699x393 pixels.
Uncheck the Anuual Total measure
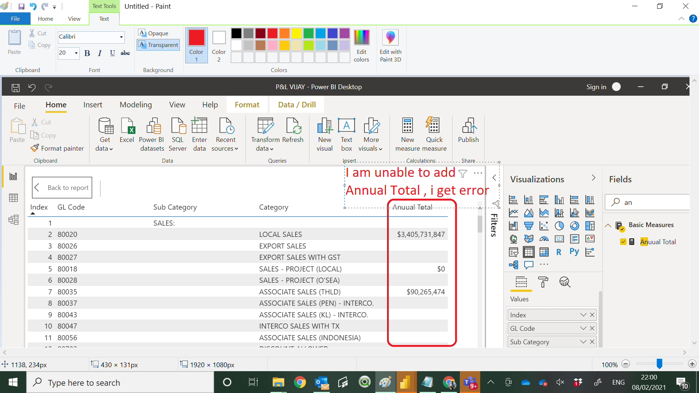click(623, 242)
